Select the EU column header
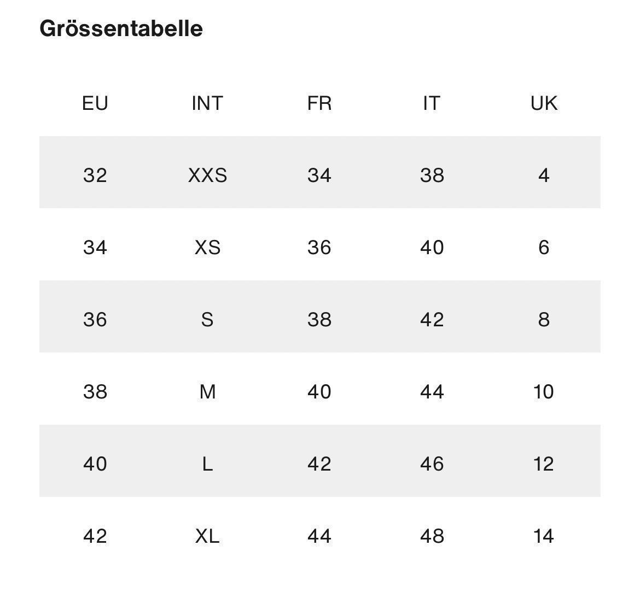This screenshot has height=616, width=640. (95, 103)
